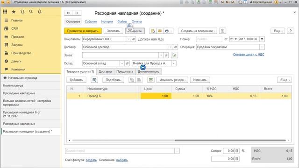Click Изменить button in table toolbar

[200, 80]
